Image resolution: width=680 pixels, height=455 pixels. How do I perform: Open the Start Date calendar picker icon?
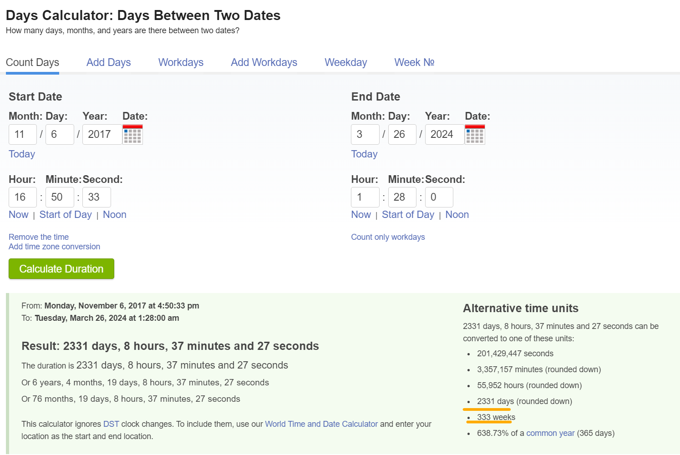(x=132, y=135)
